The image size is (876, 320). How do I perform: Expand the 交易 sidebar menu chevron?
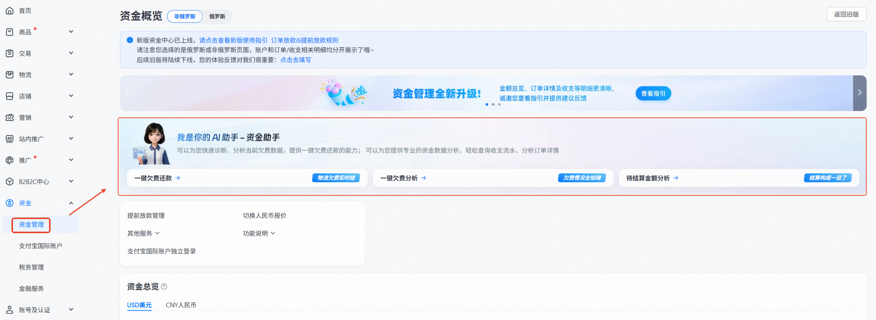[71, 53]
